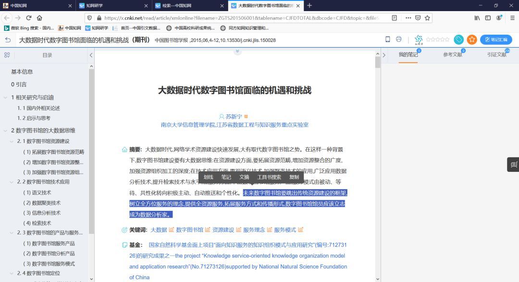This screenshot has height=282, width=519.
Task: Click the article vertical scrollbar thumb
Action: click(377, 63)
